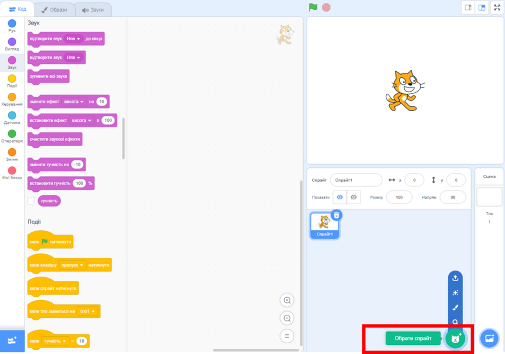The height and width of the screenshot is (354, 505).
Task: Click the choose sprite cat button
Action: click(456, 338)
